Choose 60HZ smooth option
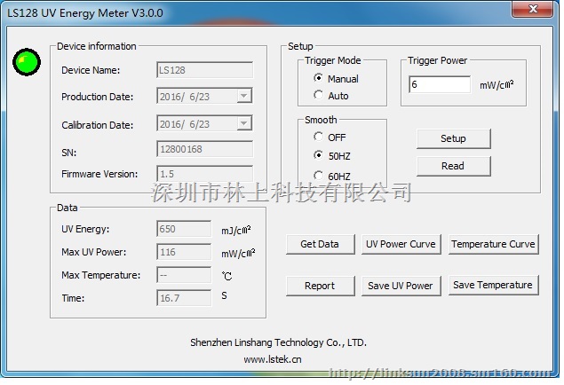Image resolution: width=564 pixels, height=385 pixels. (x=319, y=176)
